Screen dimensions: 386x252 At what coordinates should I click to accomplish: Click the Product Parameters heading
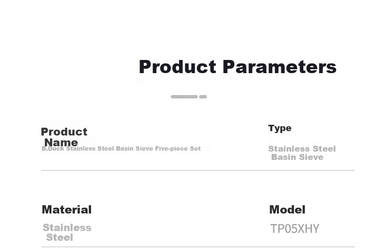pos(238,67)
